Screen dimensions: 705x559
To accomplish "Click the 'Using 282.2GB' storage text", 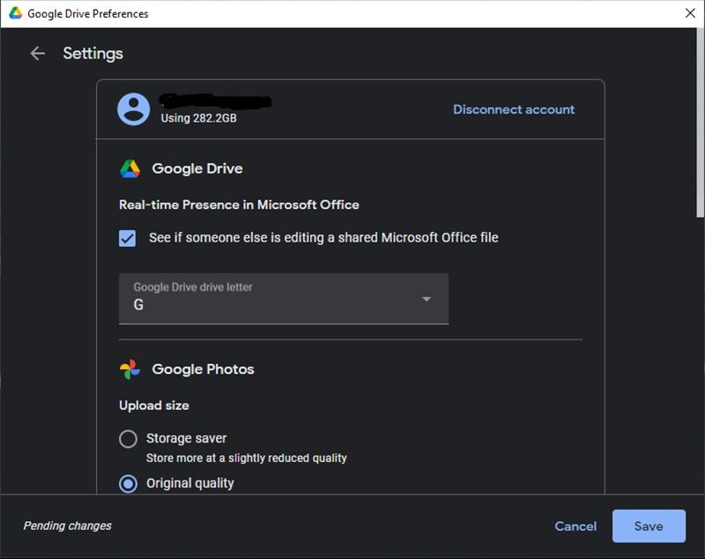I will (x=199, y=118).
